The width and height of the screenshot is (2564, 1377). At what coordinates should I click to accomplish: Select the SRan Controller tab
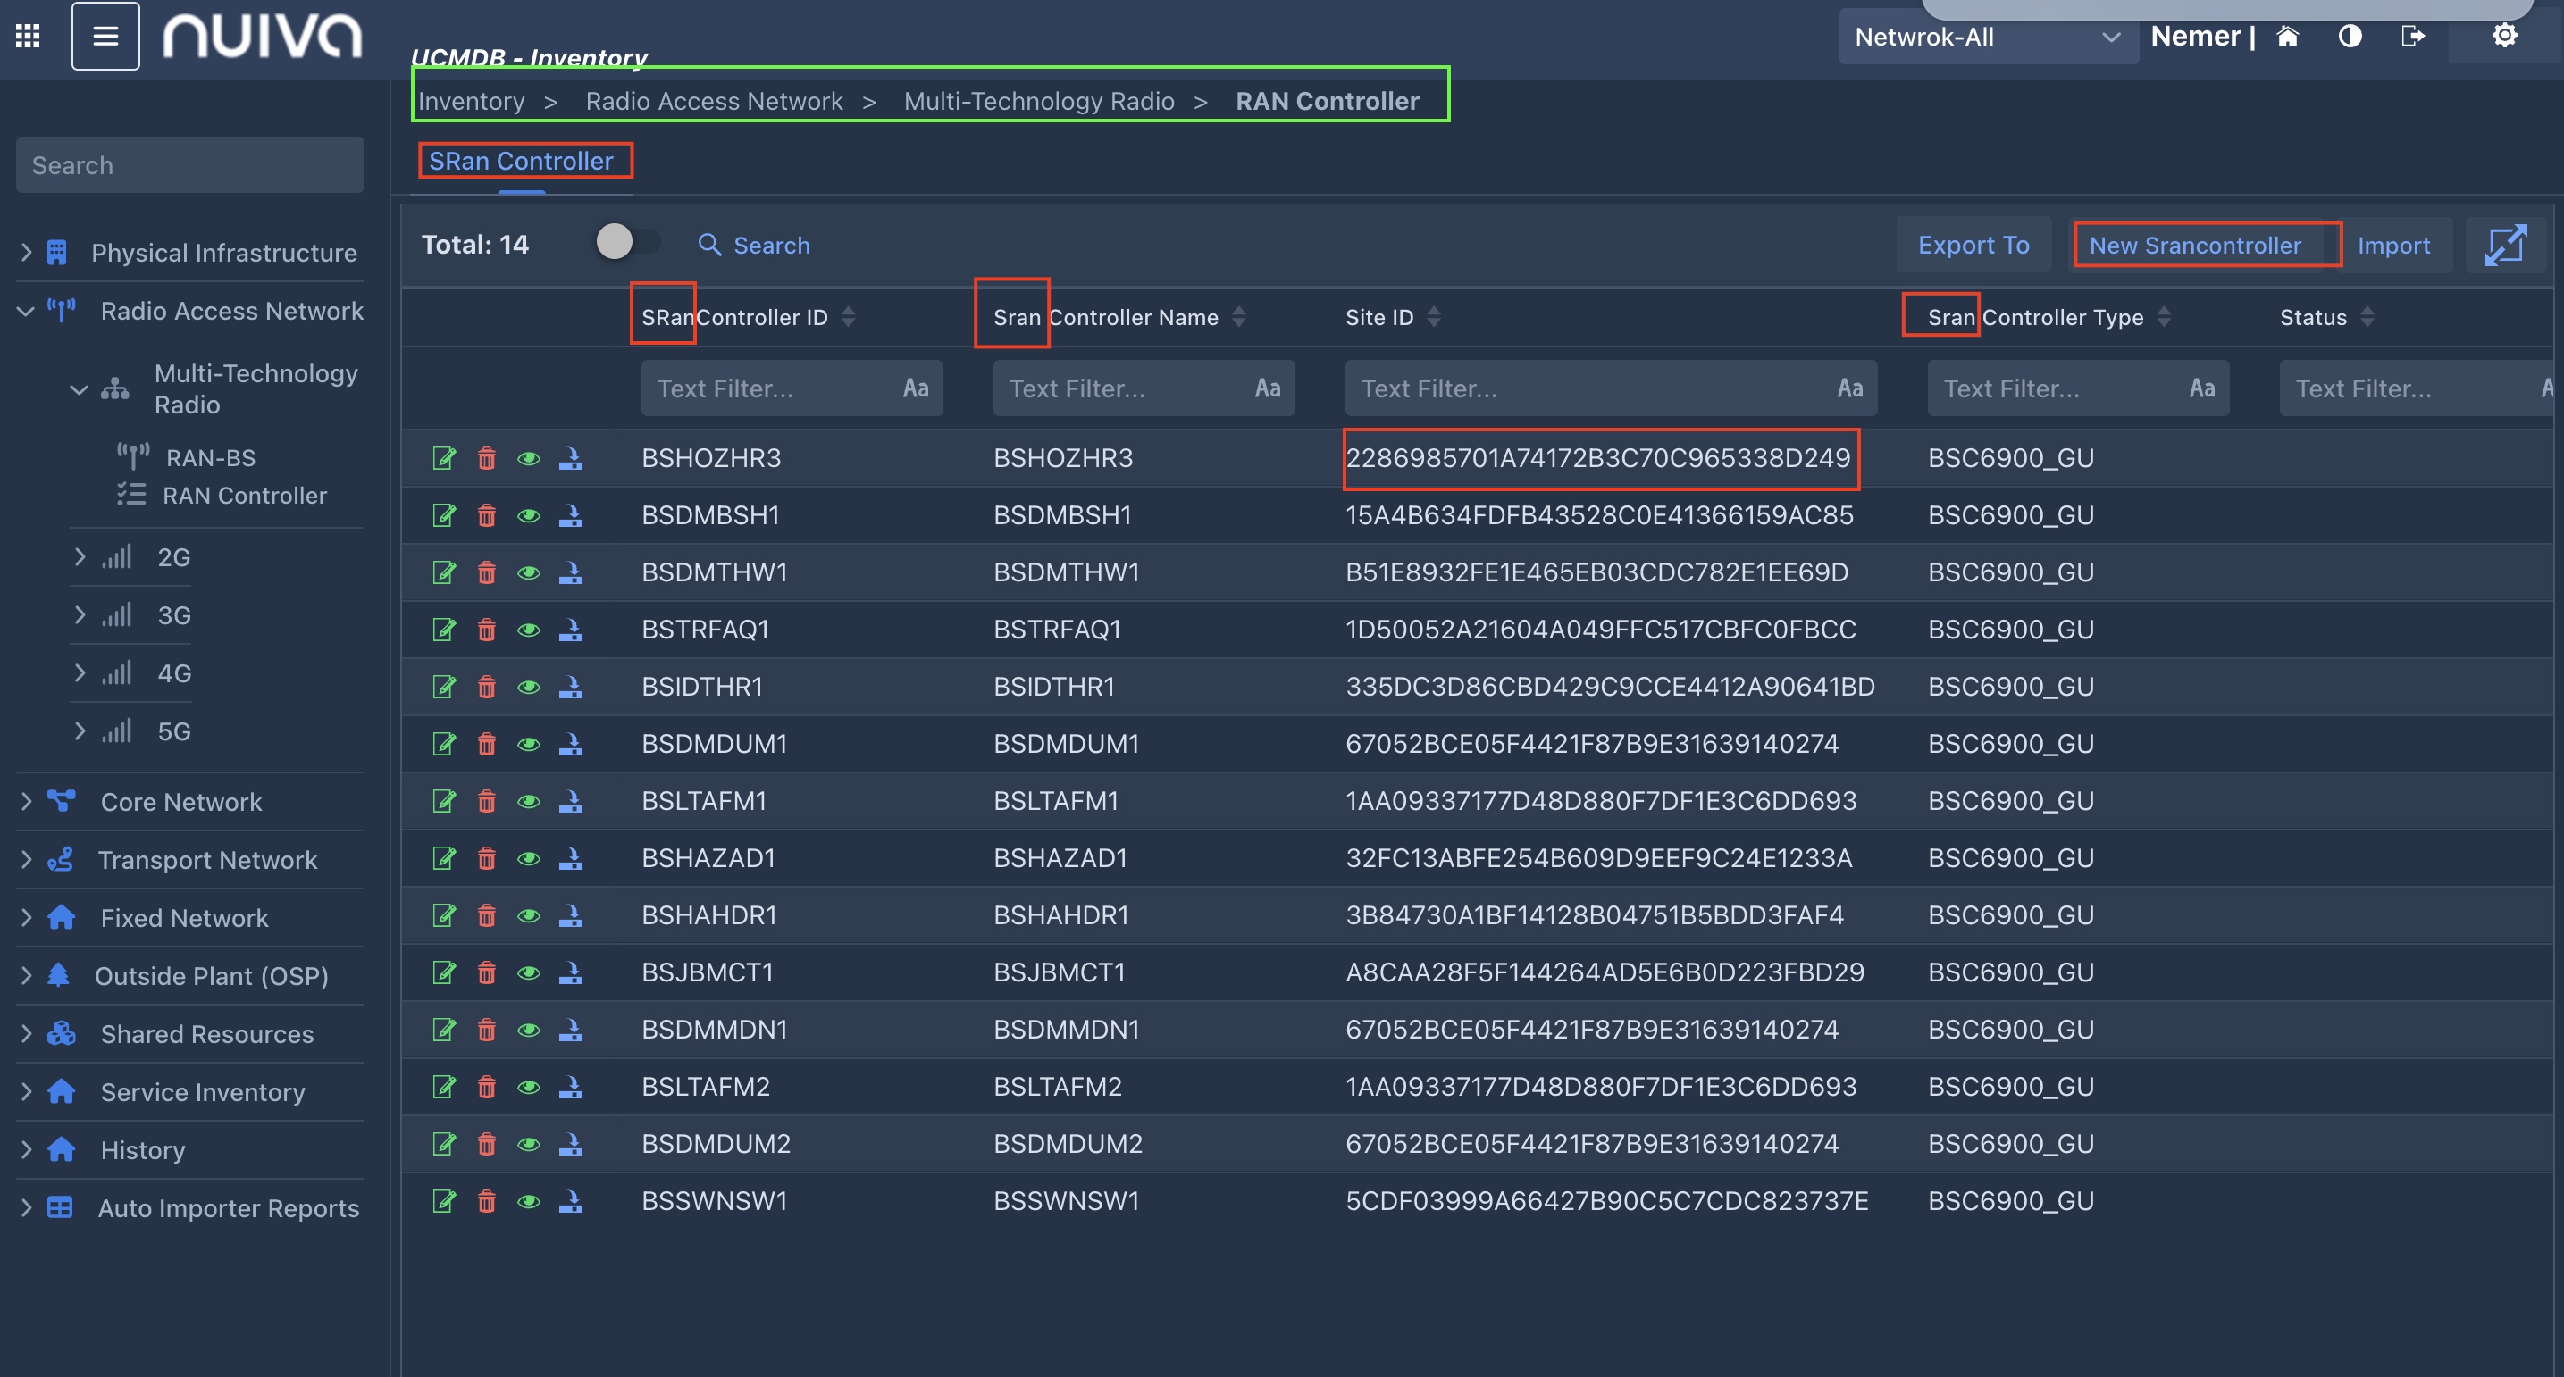pyautogui.click(x=522, y=161)
